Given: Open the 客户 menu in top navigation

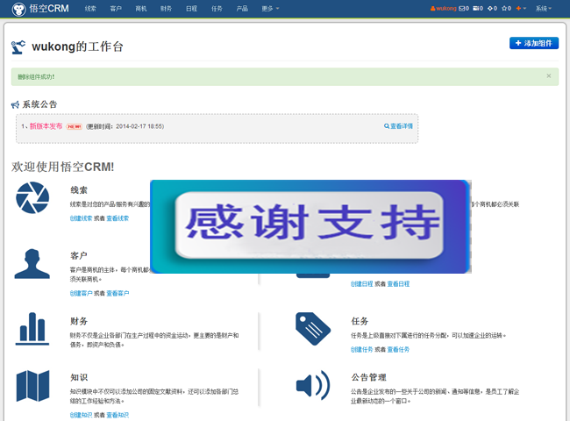Looking at the screenshot, I should pyautogui.click(x=116, y=9).
